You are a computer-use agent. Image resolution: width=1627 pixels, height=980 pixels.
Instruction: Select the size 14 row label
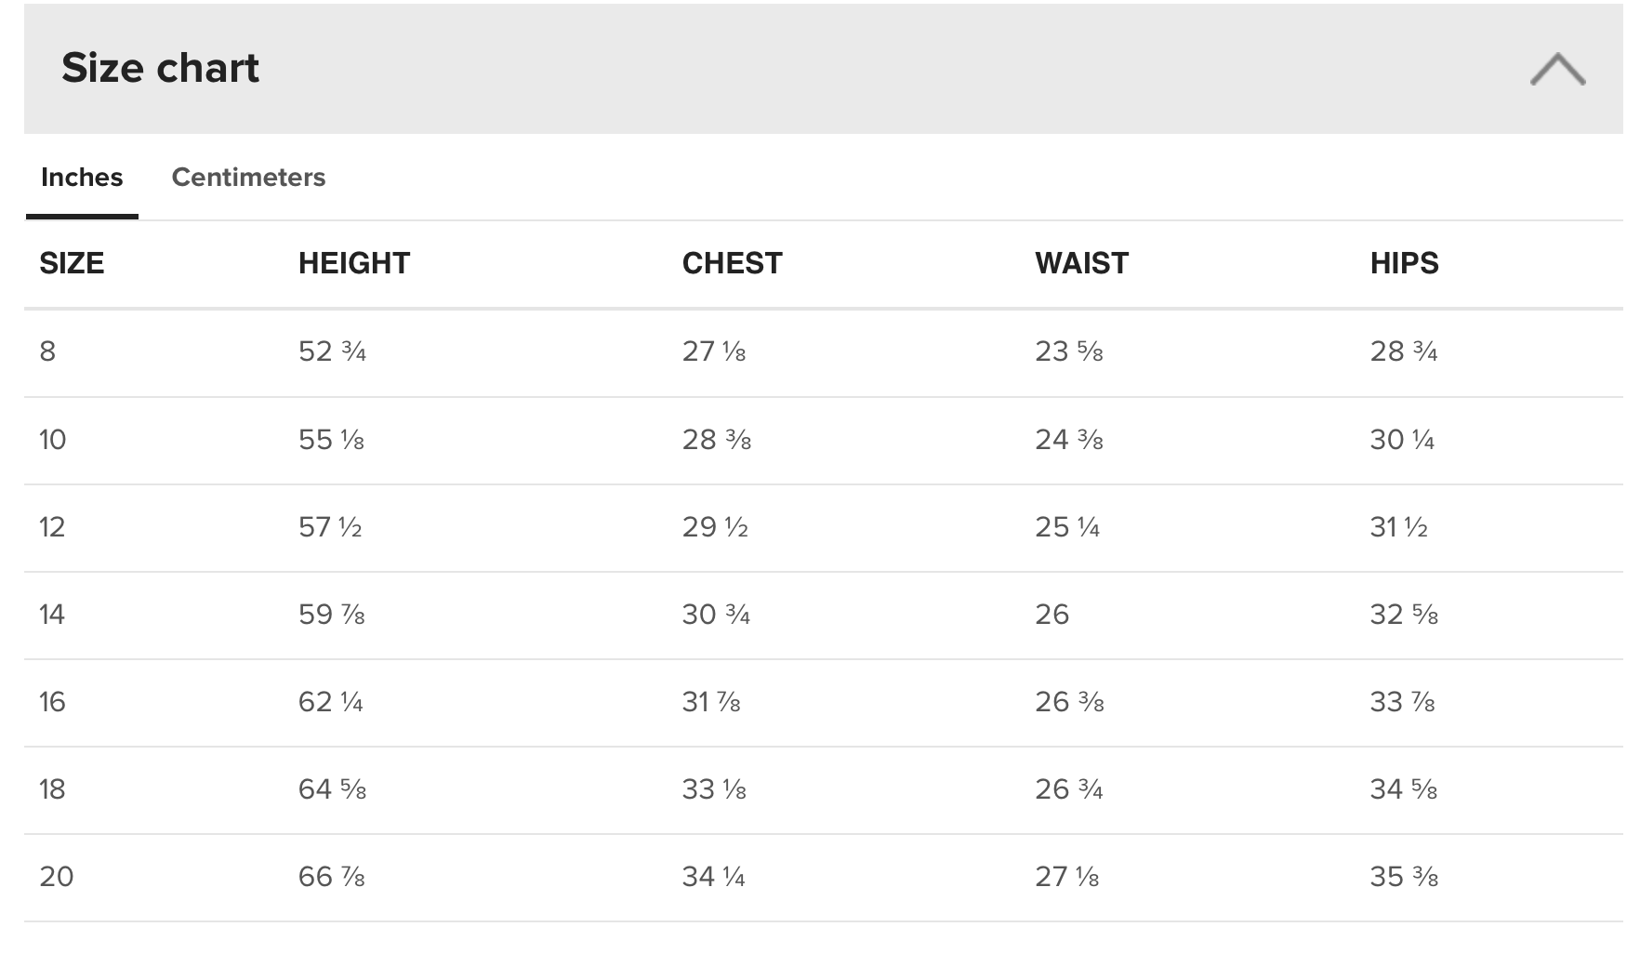(52, 615)
